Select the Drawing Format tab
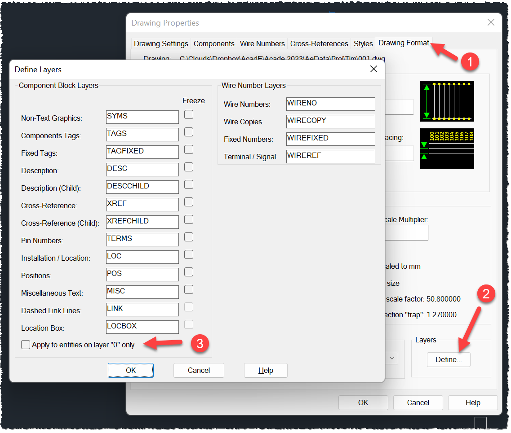The height and width of the screenshot is (433, 511). tap(404, 43)
